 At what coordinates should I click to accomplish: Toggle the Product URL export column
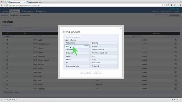pyautogui.click(x=104, y=63)
